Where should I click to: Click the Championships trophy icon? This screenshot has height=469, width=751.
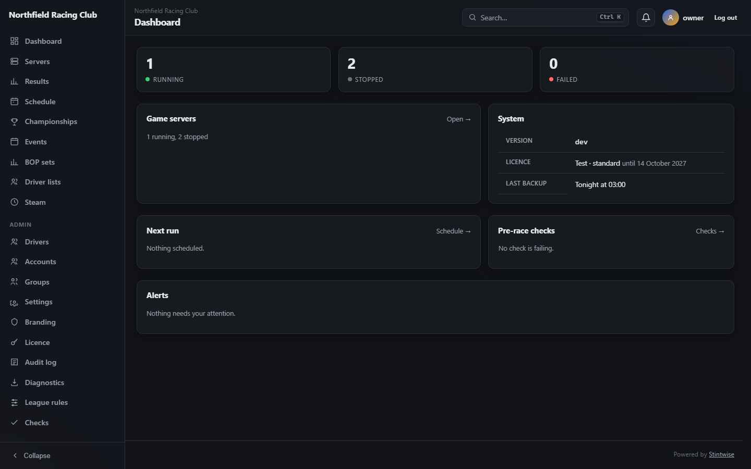(x=15, y=121)
